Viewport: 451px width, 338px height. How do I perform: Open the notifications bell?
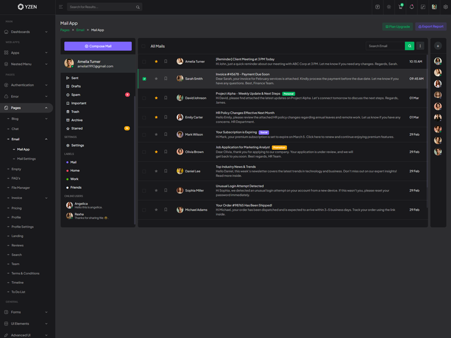point(412,7)
